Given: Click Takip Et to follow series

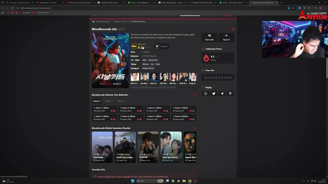Looking at the screenshot, I should [226, 37].
